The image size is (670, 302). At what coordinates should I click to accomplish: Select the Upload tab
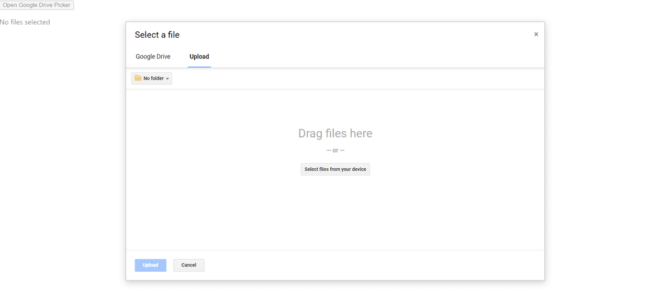point(199,56)
